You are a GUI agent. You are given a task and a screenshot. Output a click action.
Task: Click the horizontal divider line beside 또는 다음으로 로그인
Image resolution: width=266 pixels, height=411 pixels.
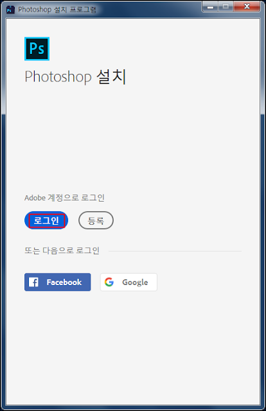coord(175,251)
